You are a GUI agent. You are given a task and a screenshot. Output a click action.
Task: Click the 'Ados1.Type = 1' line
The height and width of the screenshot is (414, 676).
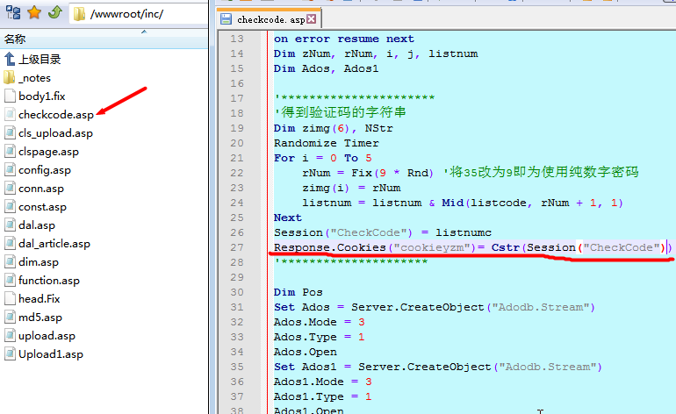[x=323, y=396]
